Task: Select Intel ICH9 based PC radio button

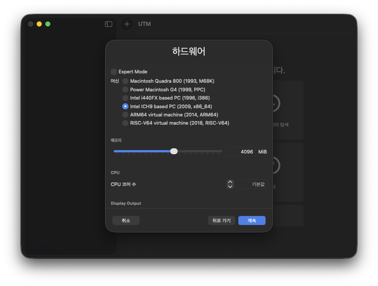Action: click(x=126, y=106)
